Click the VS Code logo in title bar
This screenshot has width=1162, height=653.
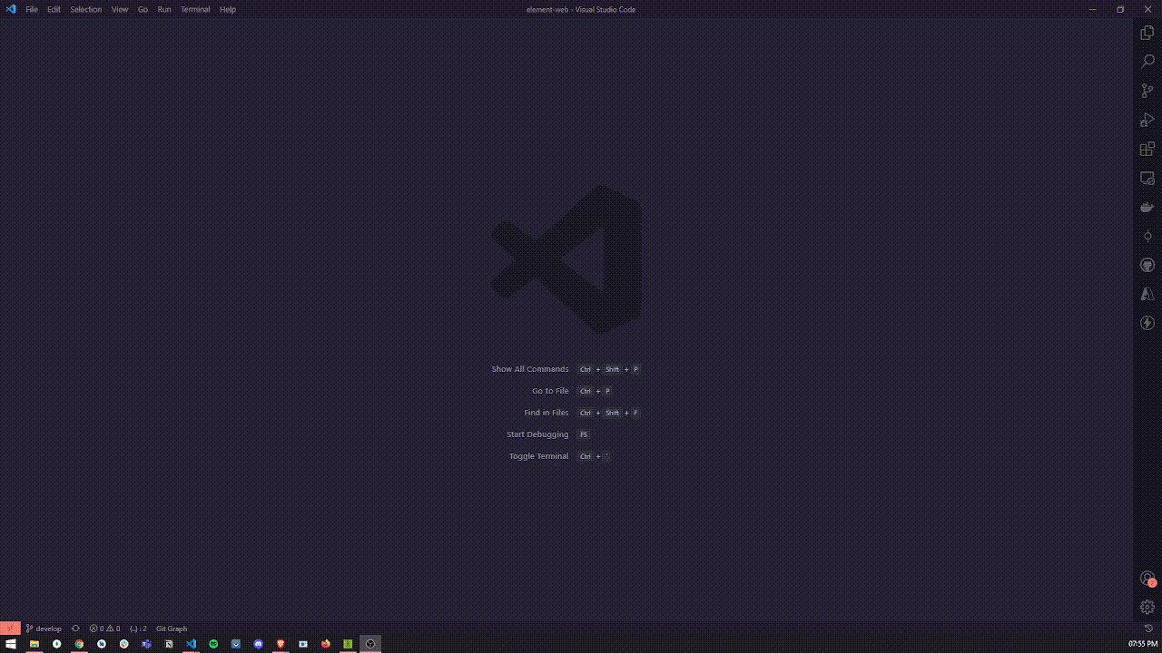click(11, 9)
